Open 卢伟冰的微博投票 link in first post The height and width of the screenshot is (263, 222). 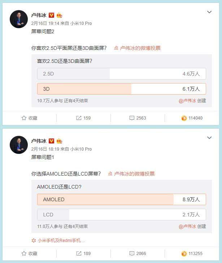pyautogui.click(x=137, y=48)
